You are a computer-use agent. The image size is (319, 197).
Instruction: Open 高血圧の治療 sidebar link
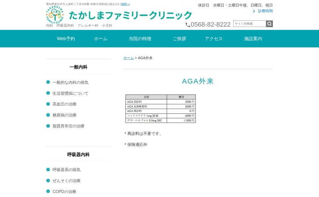pyautogui.click(x=65, y=104)
